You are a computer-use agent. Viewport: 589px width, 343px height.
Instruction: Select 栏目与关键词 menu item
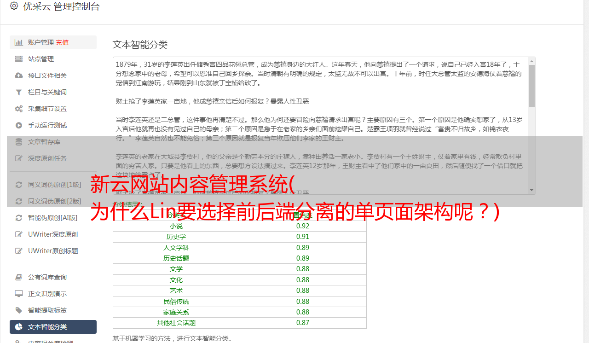tap(53, 92)
